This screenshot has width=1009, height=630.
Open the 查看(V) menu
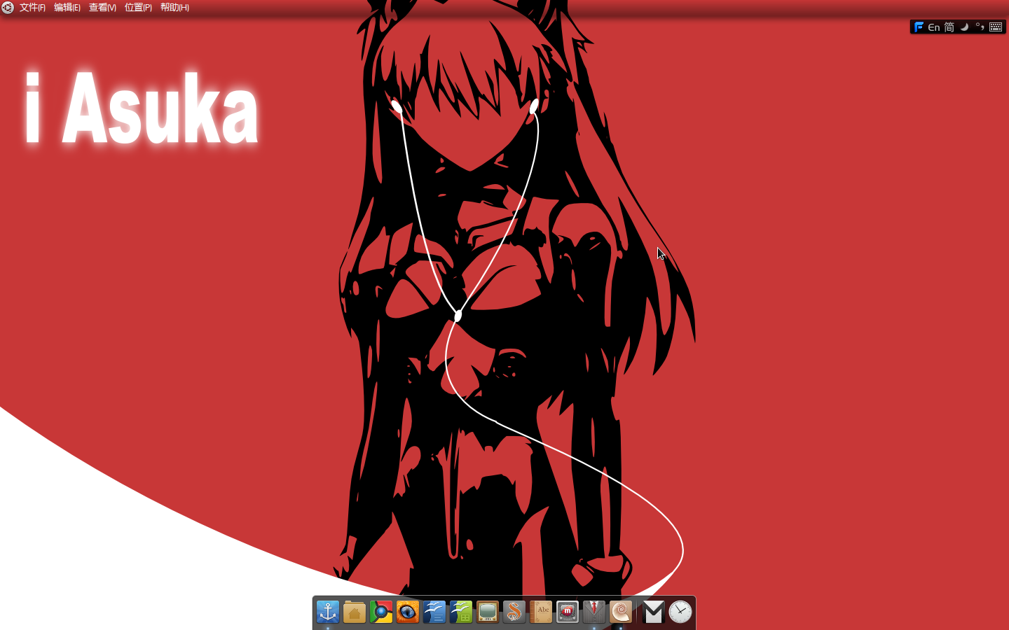tap(102, 8)
